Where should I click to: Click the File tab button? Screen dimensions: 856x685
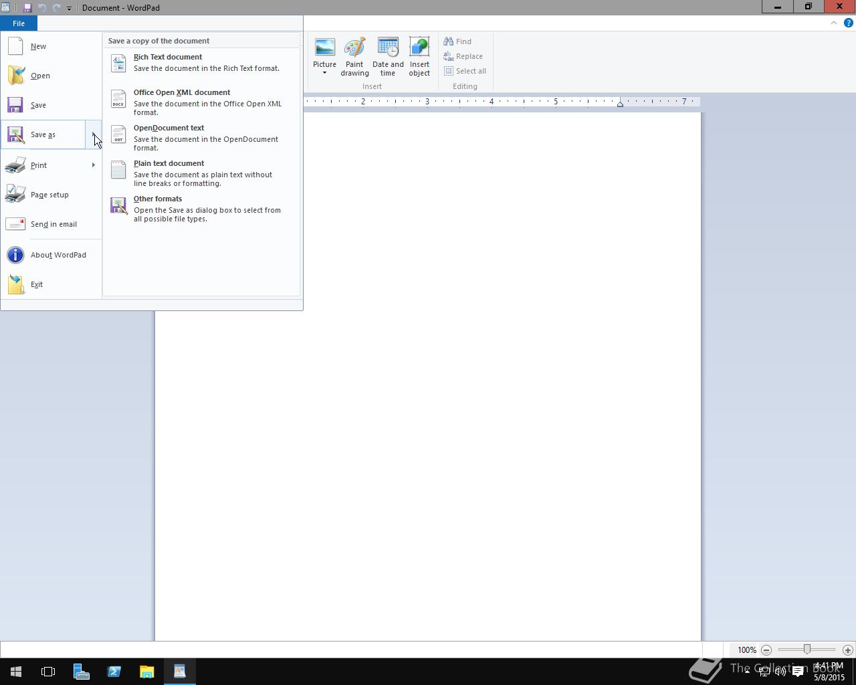[19, 23]
